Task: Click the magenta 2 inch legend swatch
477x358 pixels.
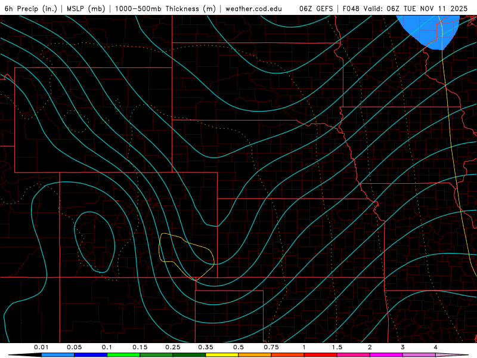Action: point(386,355)
